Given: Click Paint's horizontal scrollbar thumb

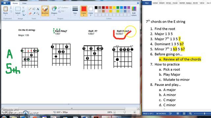Looking at the screenshot, I should (x=72, y=108).
